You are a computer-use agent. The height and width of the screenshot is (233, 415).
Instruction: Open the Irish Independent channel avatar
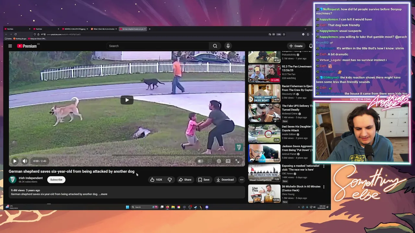point(13,180)
